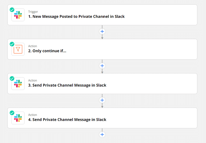
Task: Click the Action label on step 4
Action: click(33, 115)
